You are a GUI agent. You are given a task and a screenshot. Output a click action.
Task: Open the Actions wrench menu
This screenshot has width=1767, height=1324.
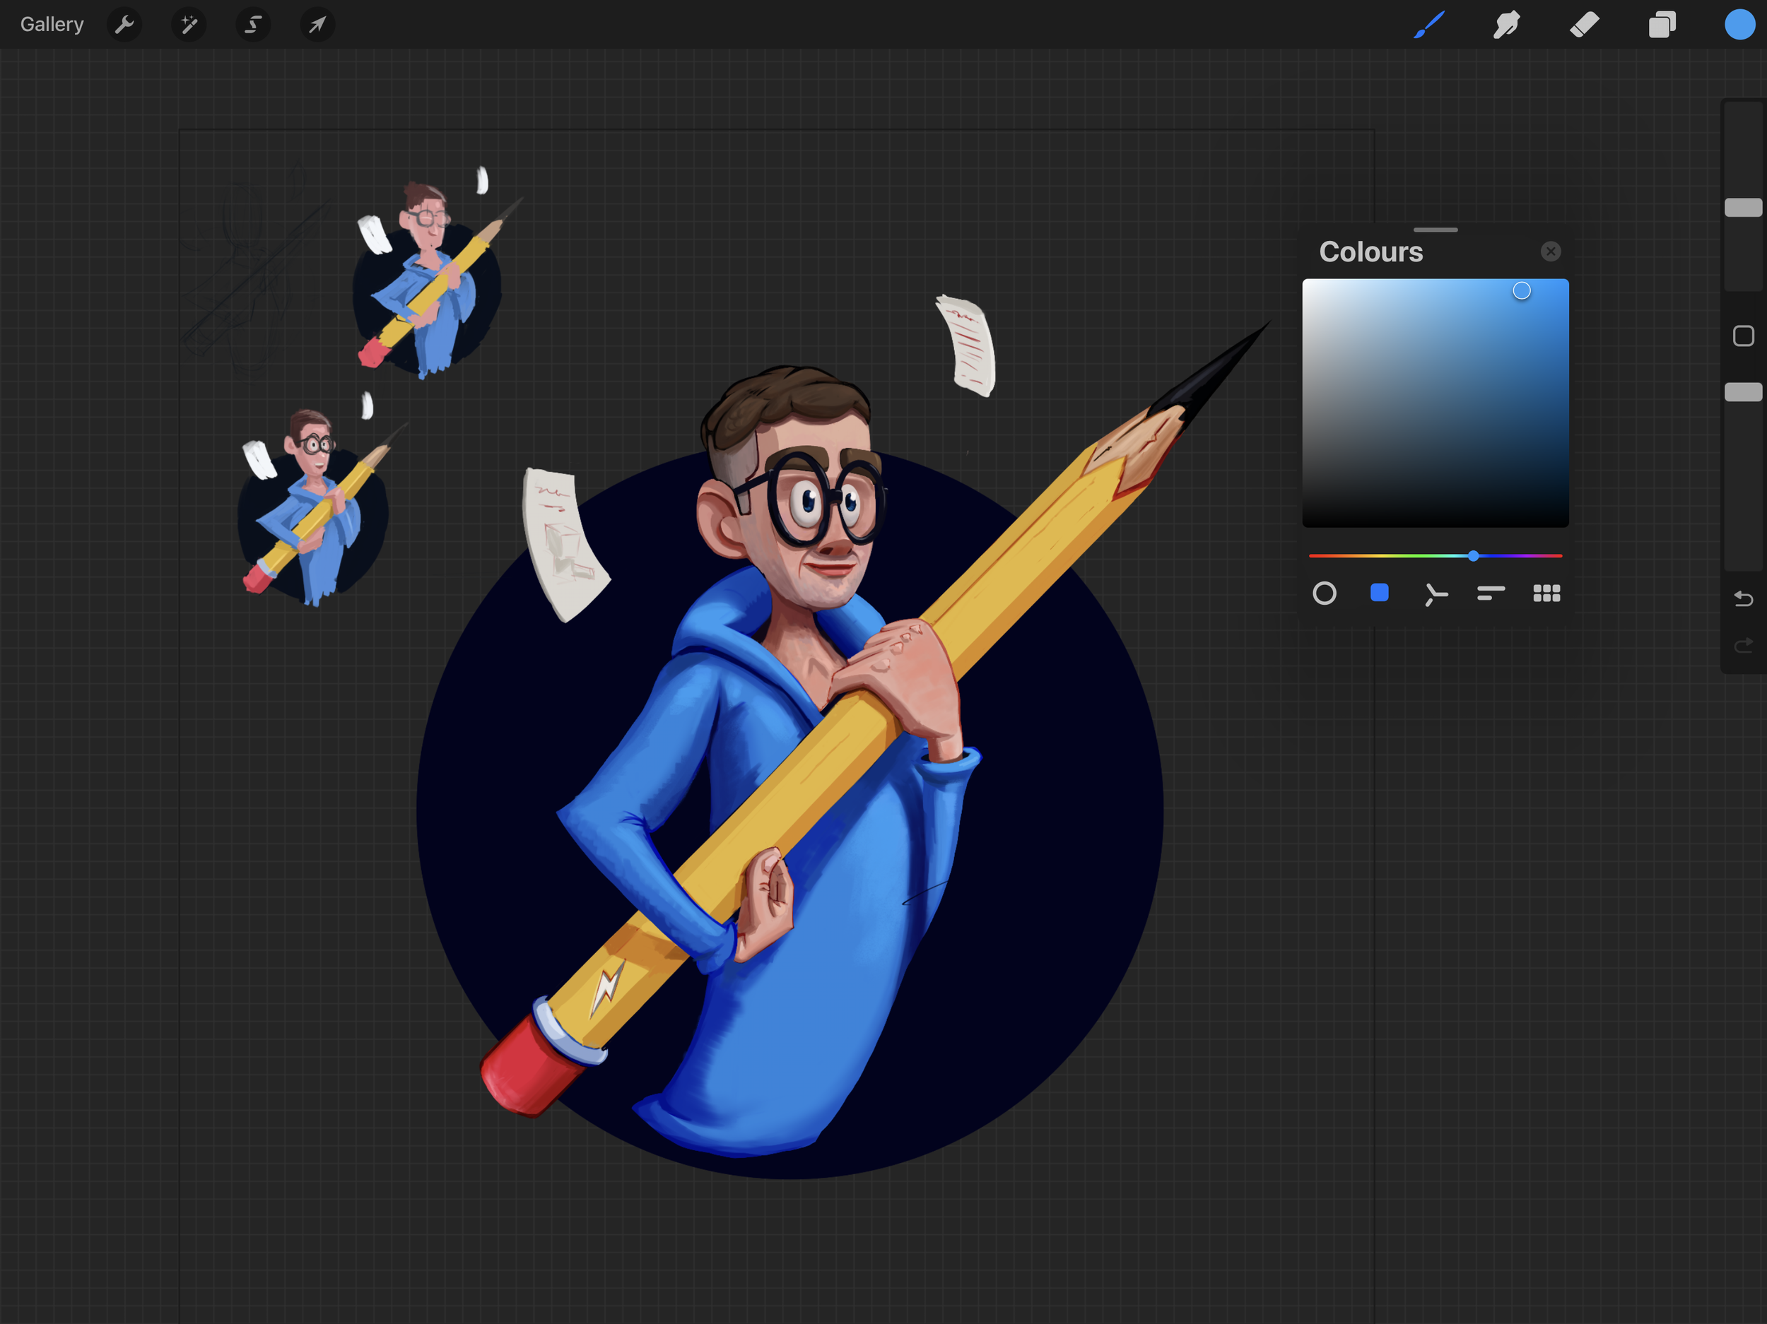[x=124, y=25]
